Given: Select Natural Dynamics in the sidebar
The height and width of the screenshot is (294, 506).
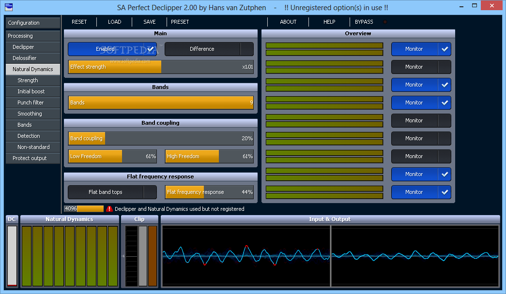Looking at the screenshot, I should tap(33, 69).
